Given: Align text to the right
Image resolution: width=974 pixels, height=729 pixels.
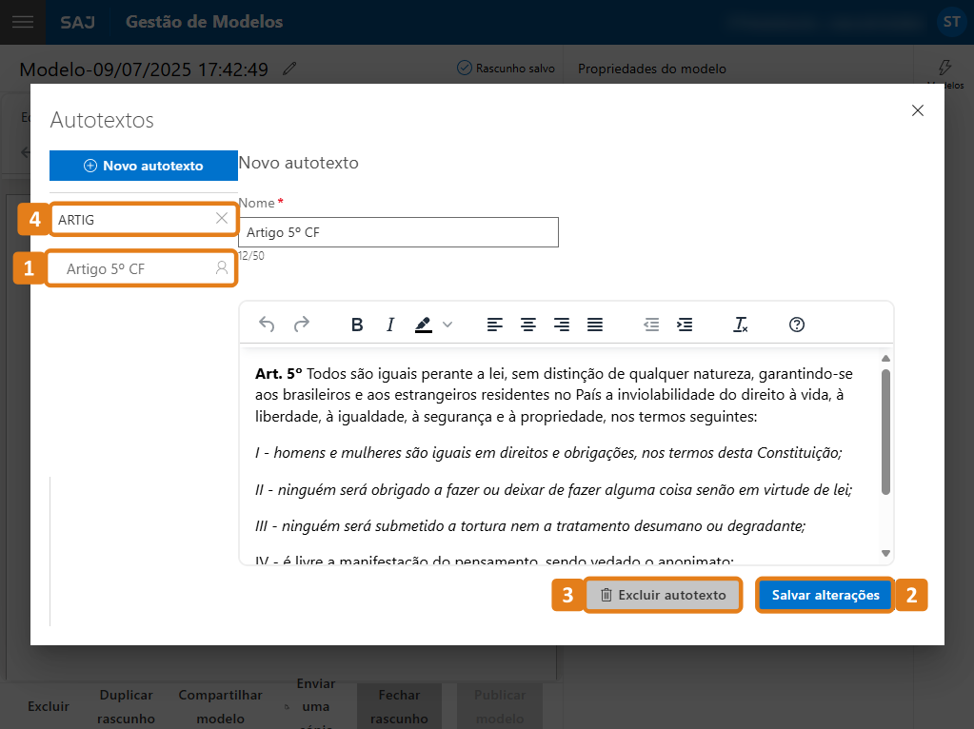Looking at the screenshot, I should coord(562,325).
